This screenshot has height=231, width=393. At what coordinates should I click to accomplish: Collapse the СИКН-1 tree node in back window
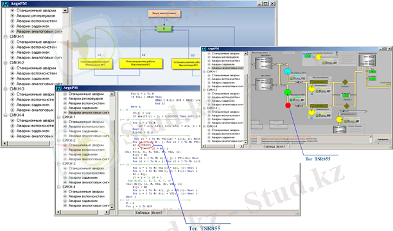[x=6, y=37]
